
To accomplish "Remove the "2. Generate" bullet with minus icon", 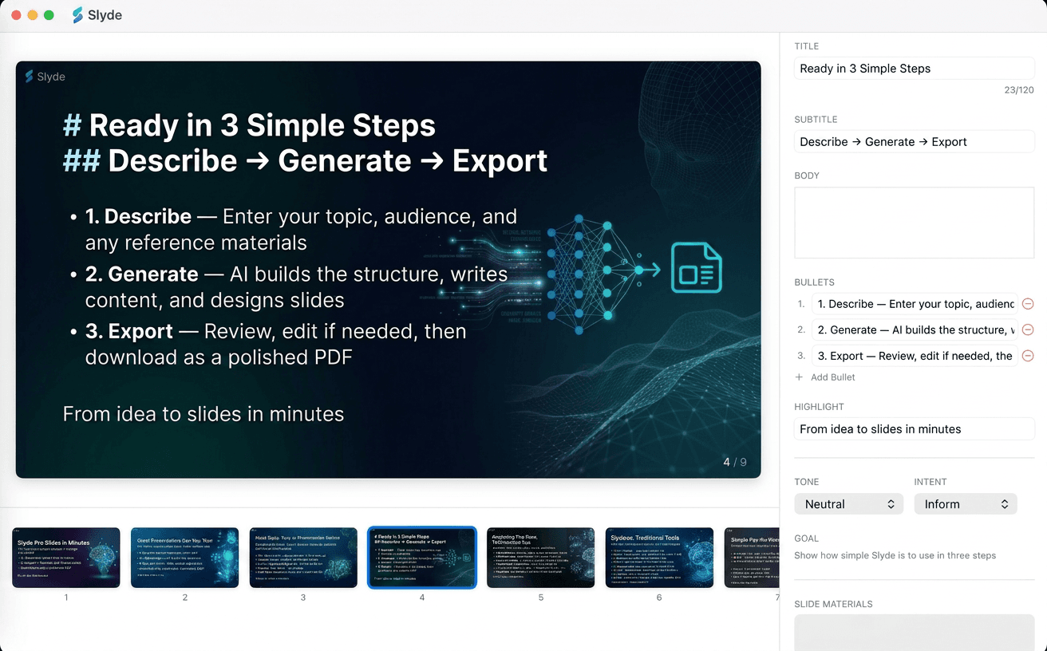I will (x=1028, y=329).
